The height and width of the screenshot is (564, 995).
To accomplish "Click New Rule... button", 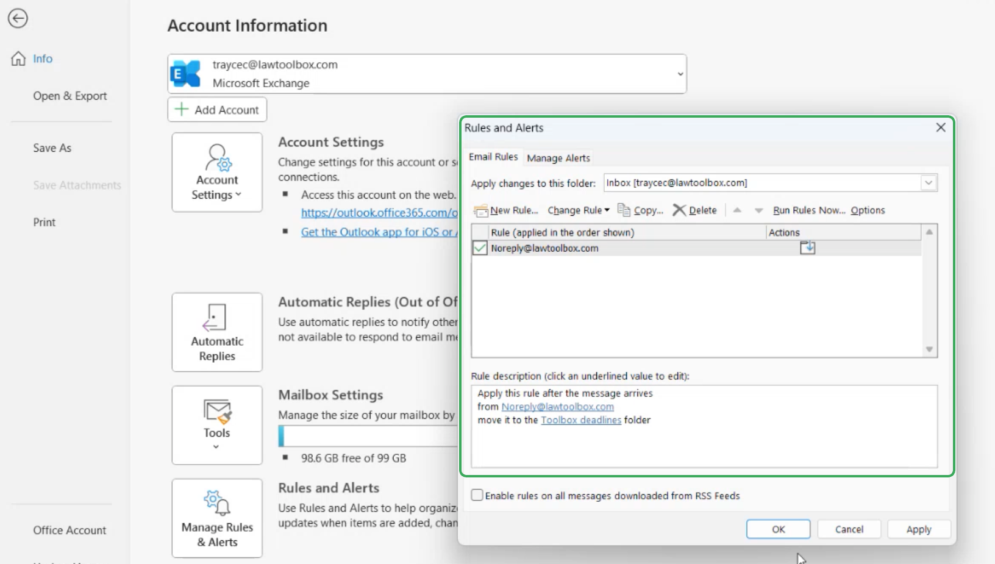I will (507, 210).
